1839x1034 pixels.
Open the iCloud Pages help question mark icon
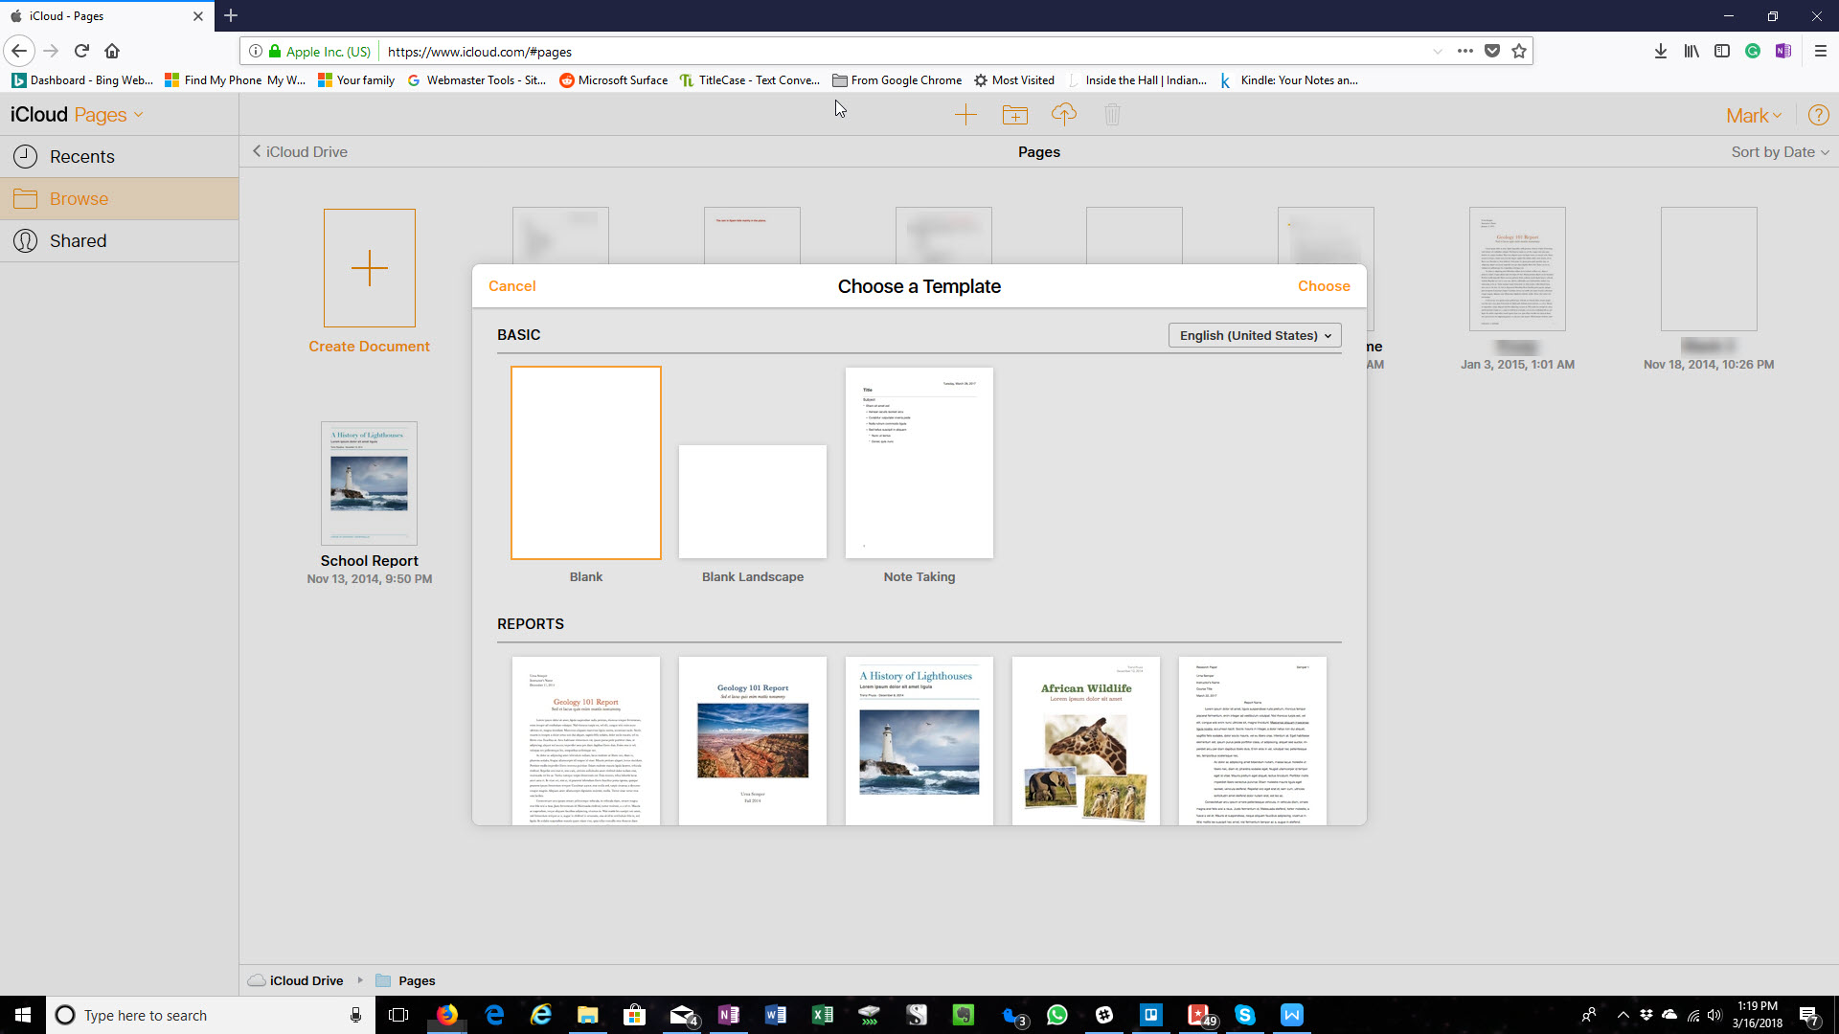(x=1818, y=114)
